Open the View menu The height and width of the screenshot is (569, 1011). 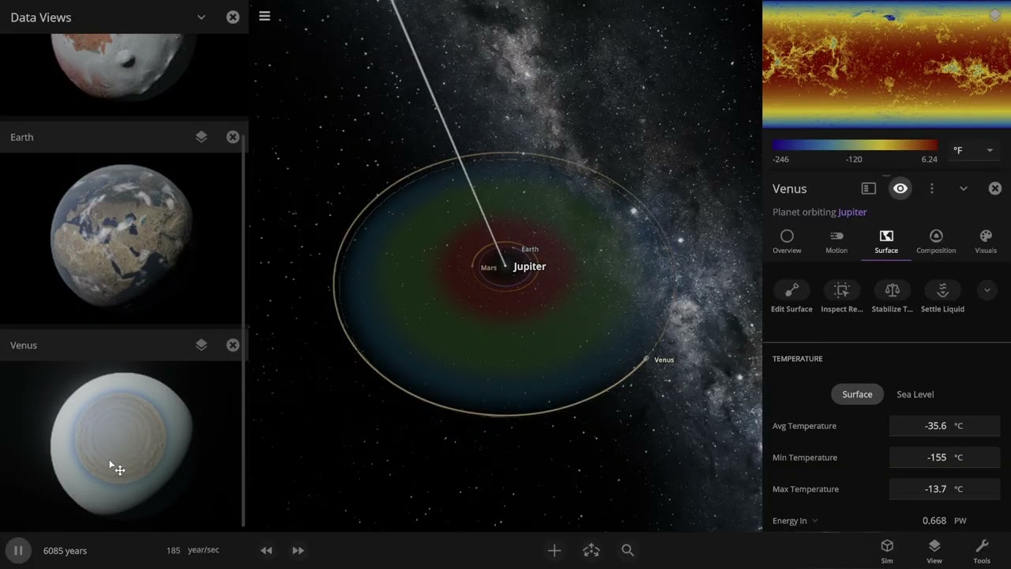pyautogui.click(x=934, y=551)
